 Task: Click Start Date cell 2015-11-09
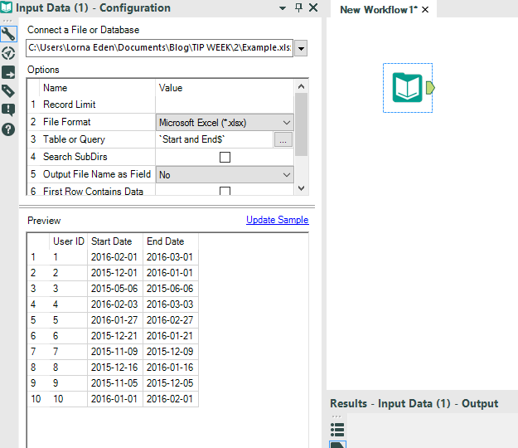click(x=114, y=352)
